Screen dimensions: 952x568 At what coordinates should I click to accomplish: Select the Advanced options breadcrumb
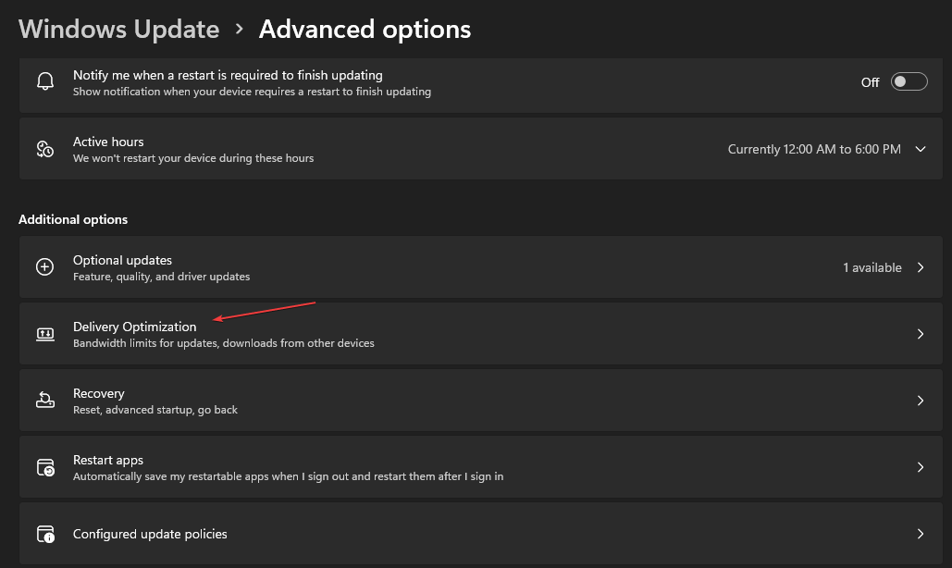pos(365,29)
